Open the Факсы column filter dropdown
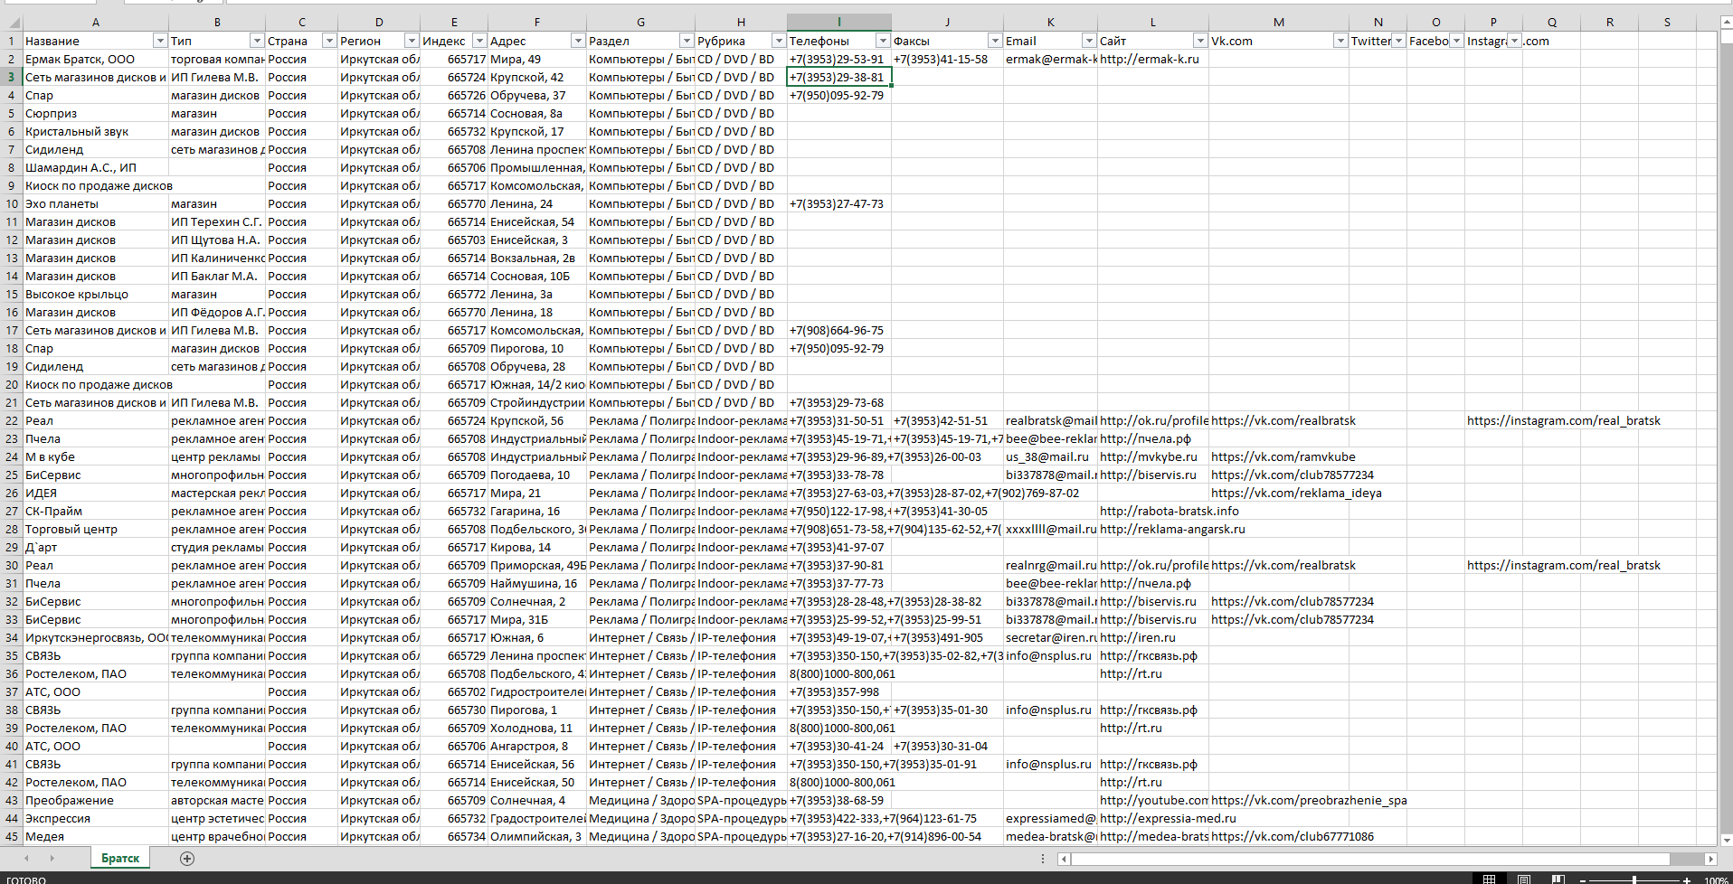1733x884 pixels. [995, 41]
